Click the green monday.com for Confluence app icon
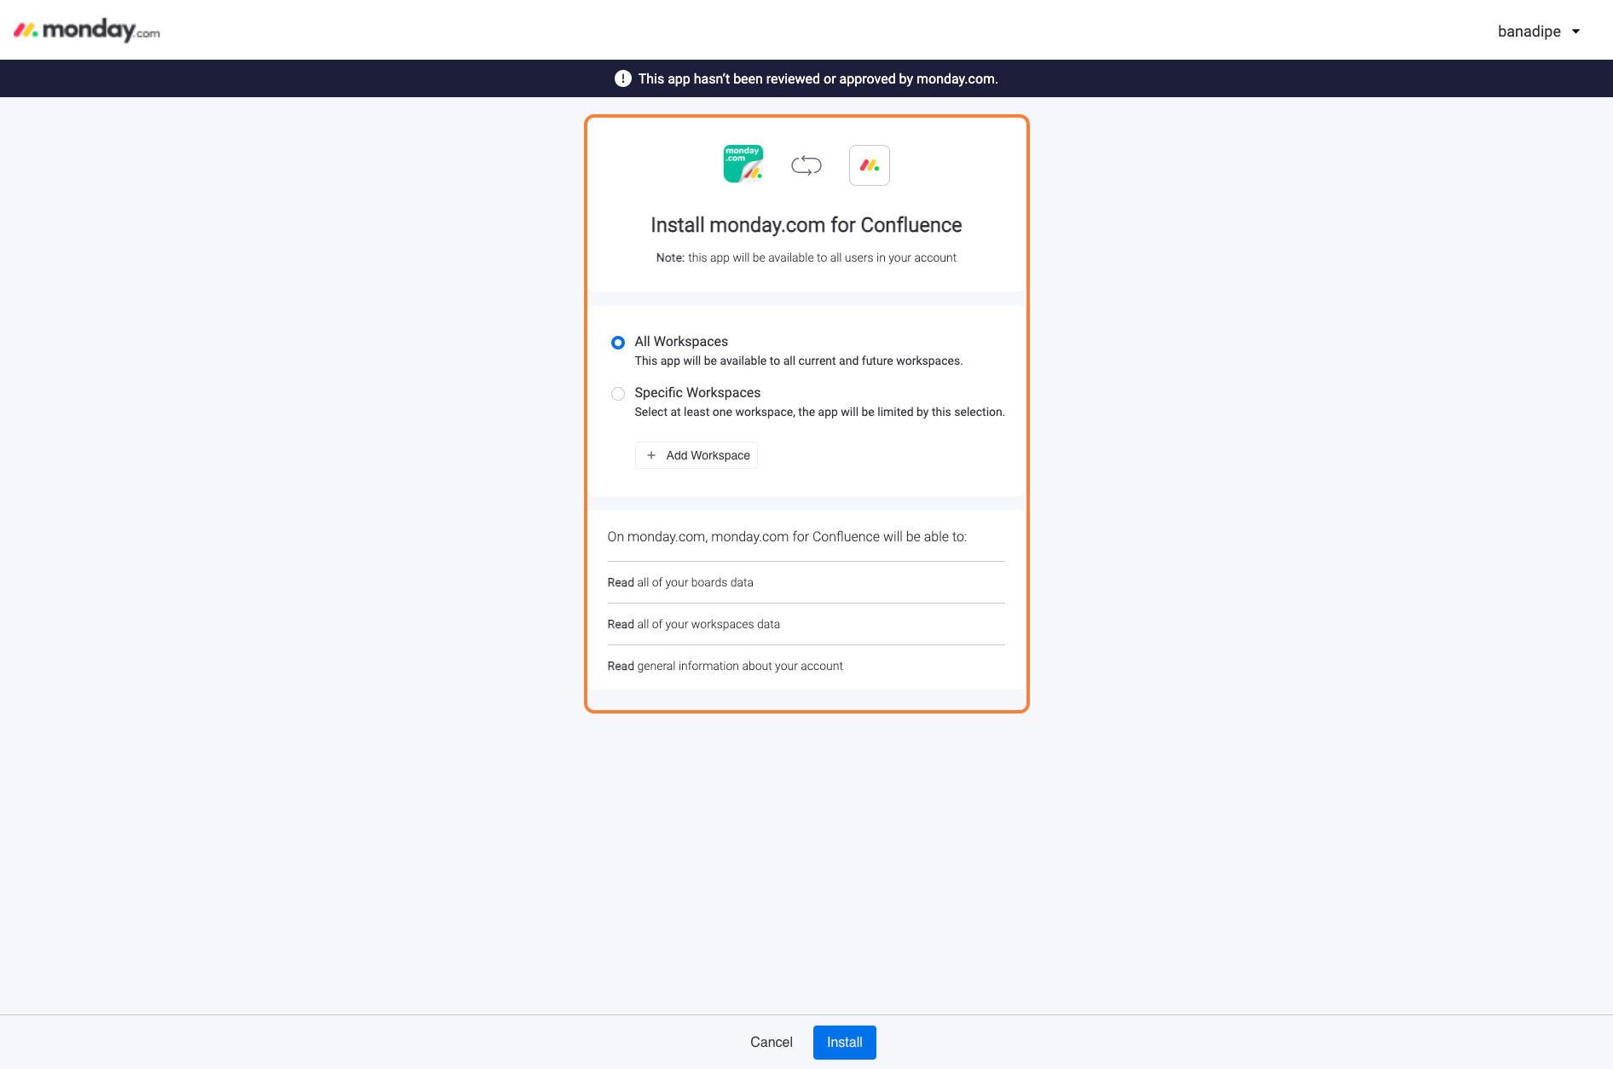The height and width of the screenshot is (1069, 1613). [743, 165]
